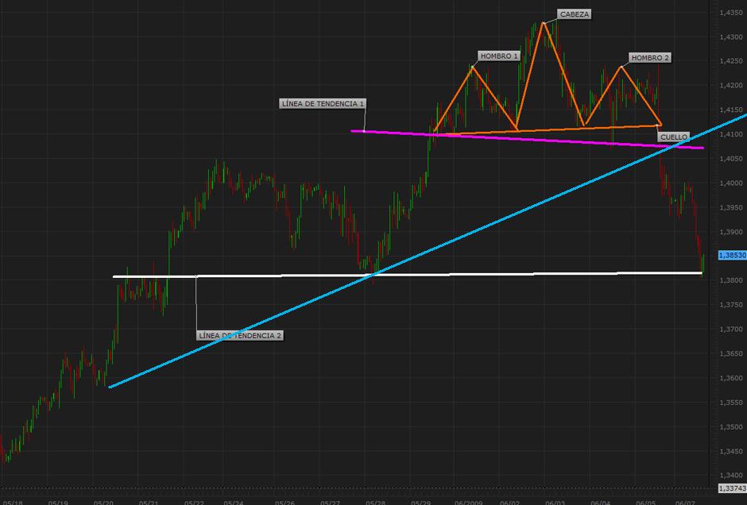
Task: Click the HOMBRO 2 label
Action: (x=650, y=58)
